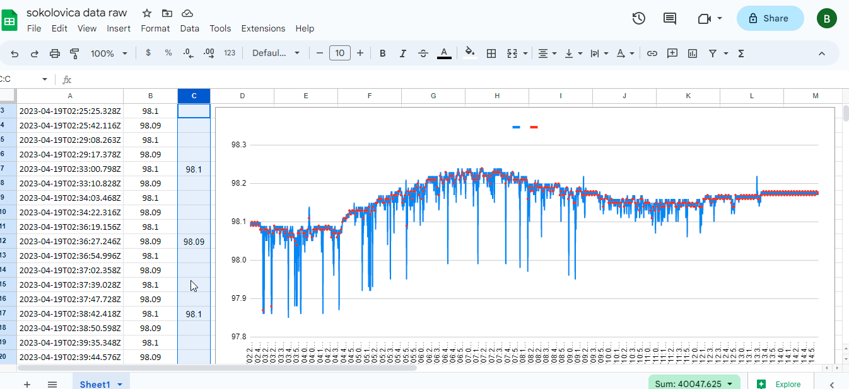Screen dimensions: 849x389
Task: Toggle bold formatting
Action: (382, 54)
